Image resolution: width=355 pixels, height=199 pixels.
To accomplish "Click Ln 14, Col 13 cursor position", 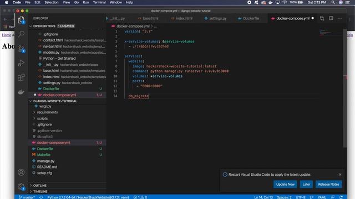I will point(263,197).
